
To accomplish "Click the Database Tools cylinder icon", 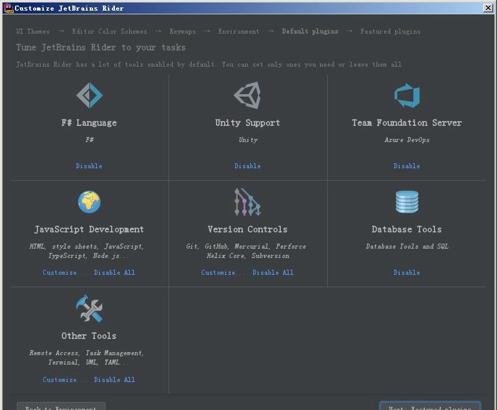I will [x=407, y=202].
